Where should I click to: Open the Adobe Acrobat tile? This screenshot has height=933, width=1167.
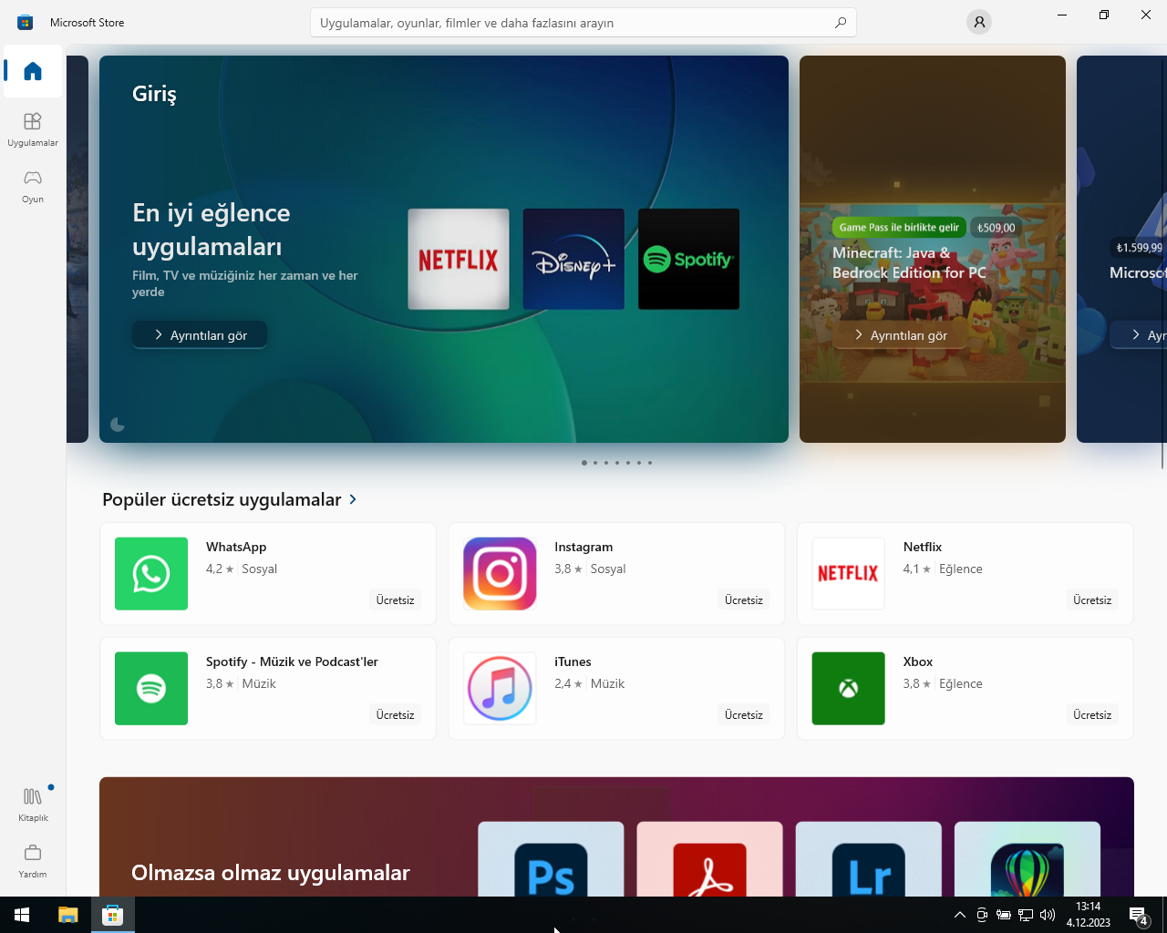pos(709,859)
